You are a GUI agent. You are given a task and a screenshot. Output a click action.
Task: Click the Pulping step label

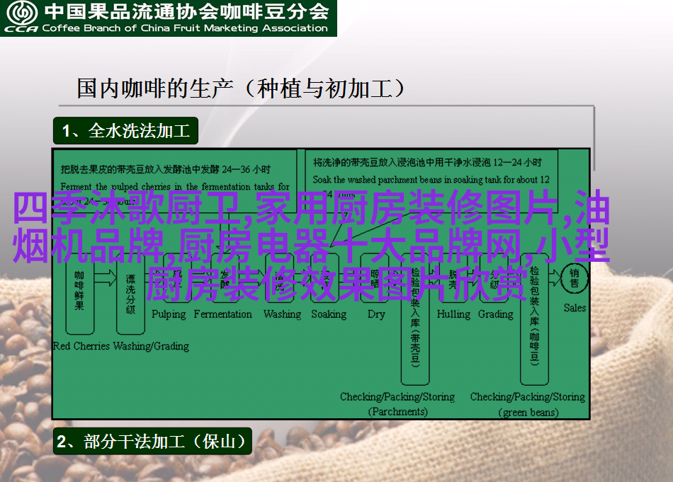click(169, 314)
